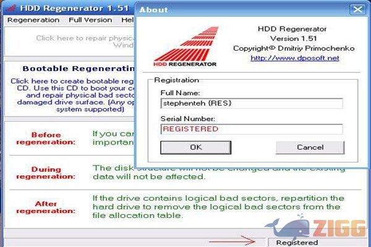The width and height of the screenshot is (371, 247).
Task: Open the partially hidden Help menu
Action: (x=127, y=20)
